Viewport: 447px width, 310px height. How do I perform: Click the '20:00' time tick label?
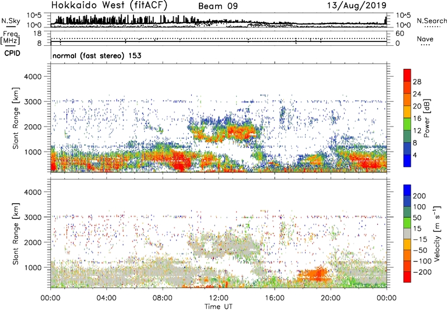tap(330, 298)
